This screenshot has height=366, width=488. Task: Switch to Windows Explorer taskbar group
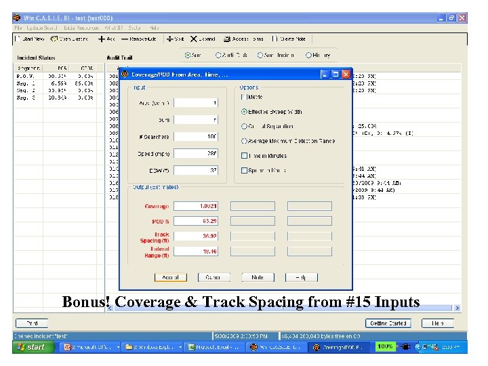coord(153,347)
